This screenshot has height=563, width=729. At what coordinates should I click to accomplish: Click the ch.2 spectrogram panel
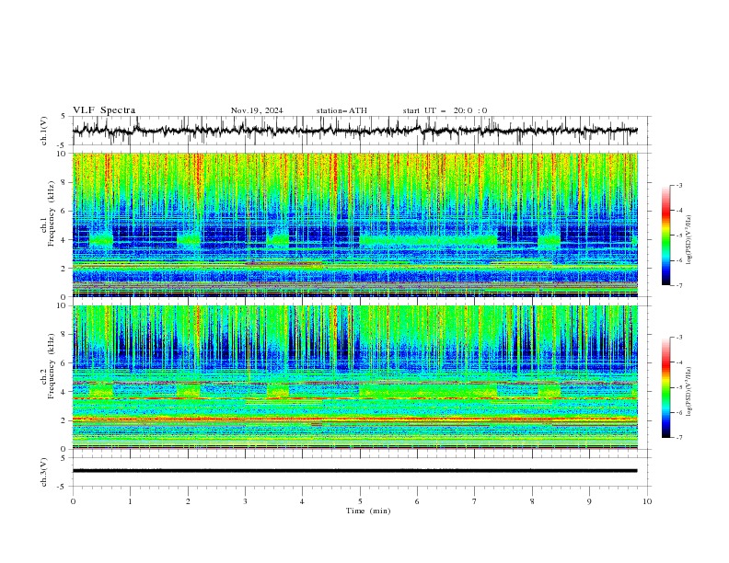pos(354,377)
